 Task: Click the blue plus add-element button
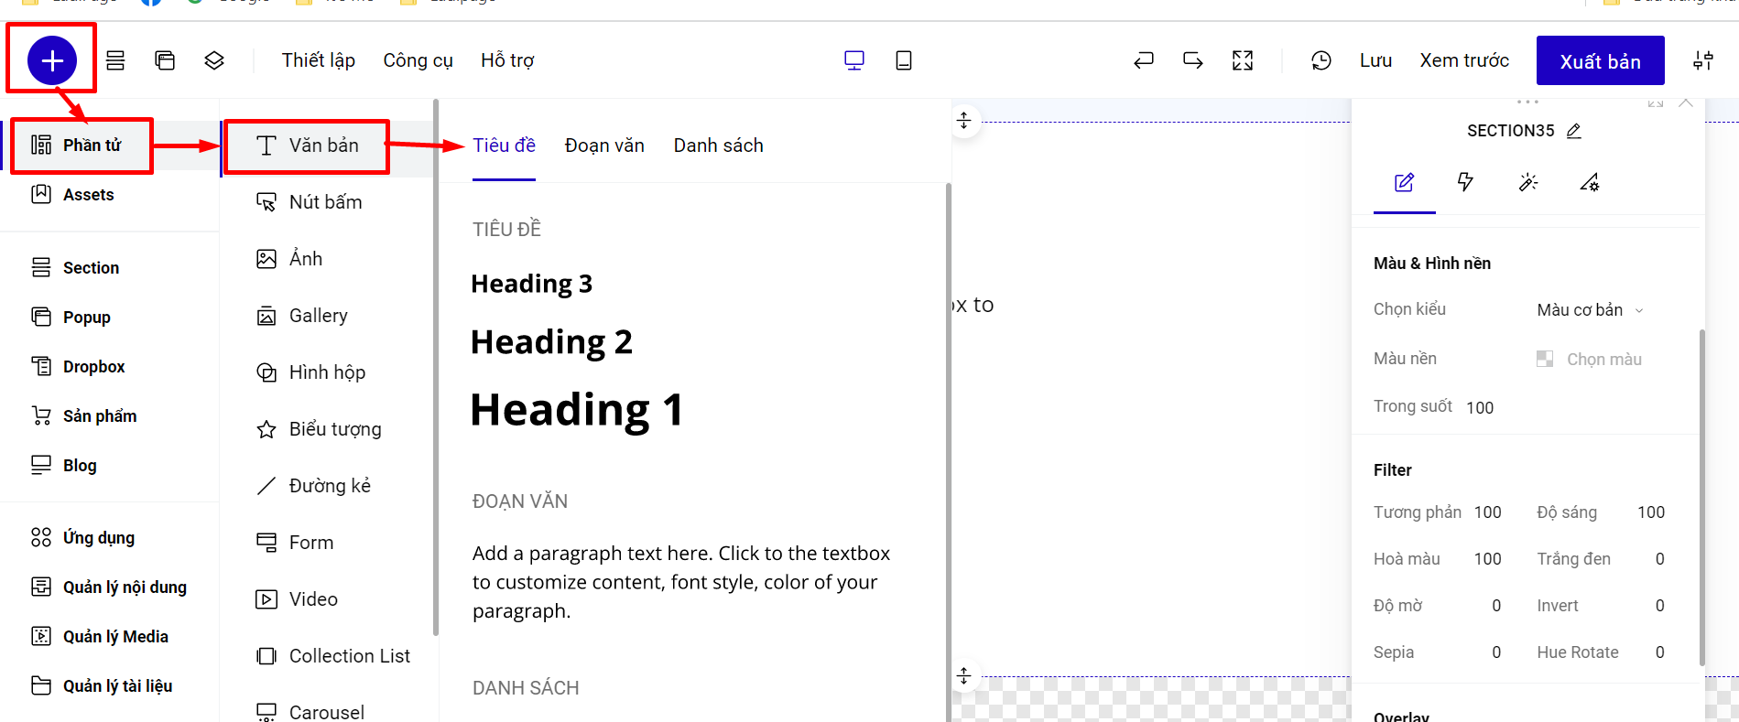pos(52,60)
